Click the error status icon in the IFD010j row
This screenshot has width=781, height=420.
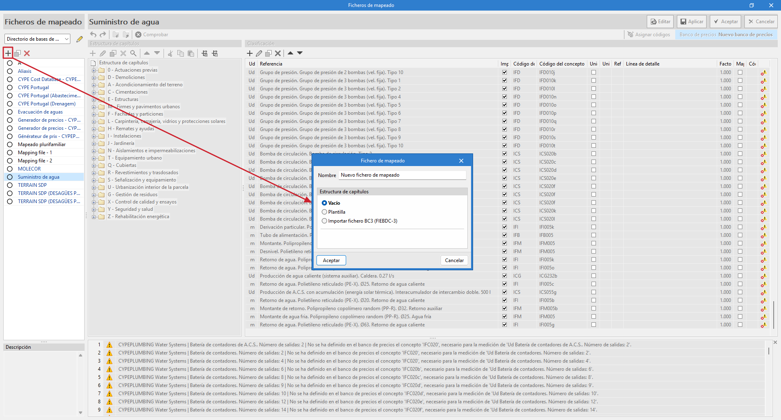pyautogui.click(x=764, y=73)
